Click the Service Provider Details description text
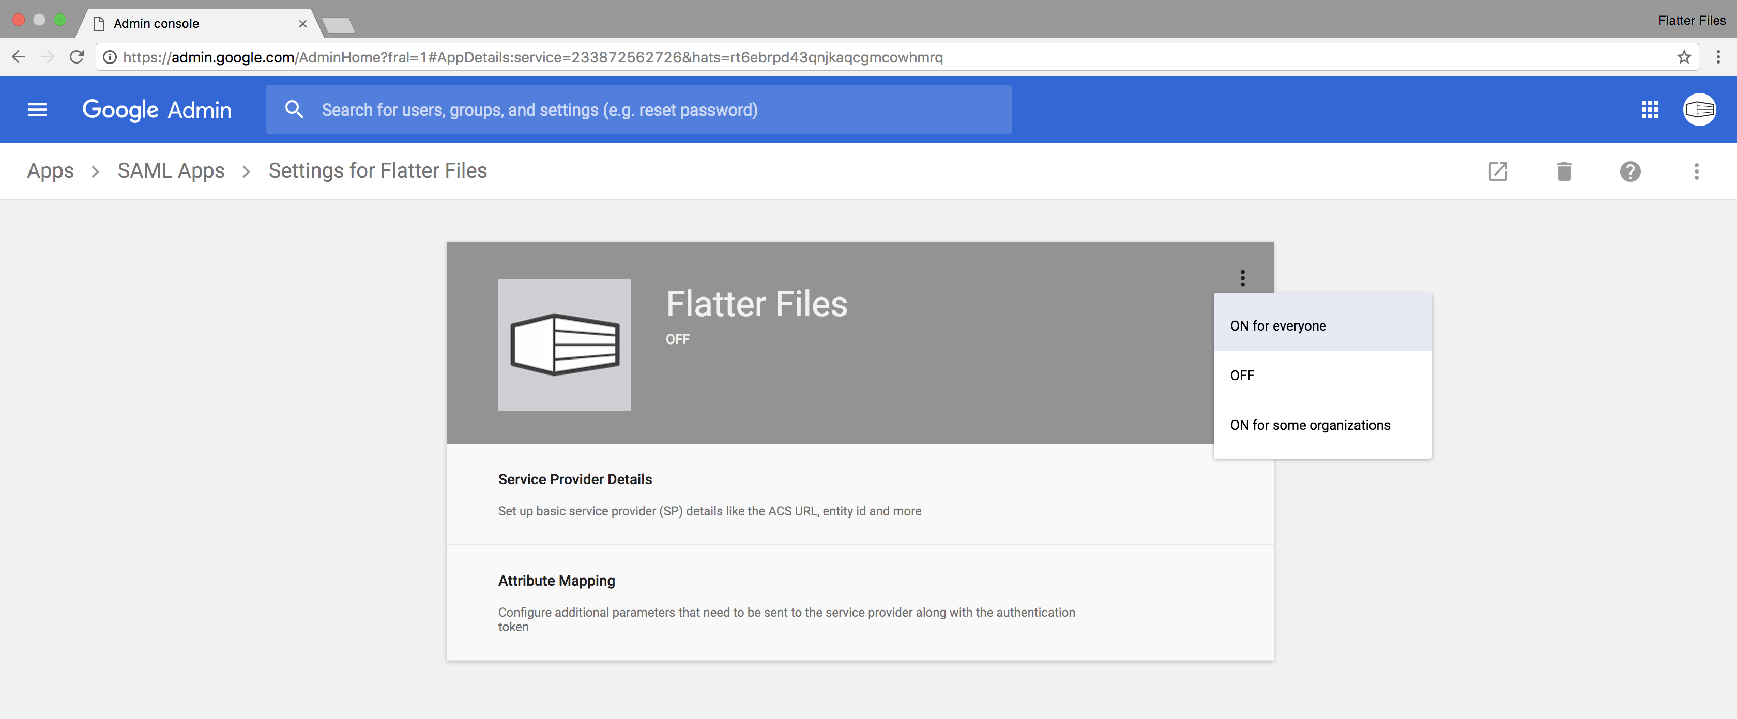The width and height of the screenshot is (1737, 719). point(709,511)
